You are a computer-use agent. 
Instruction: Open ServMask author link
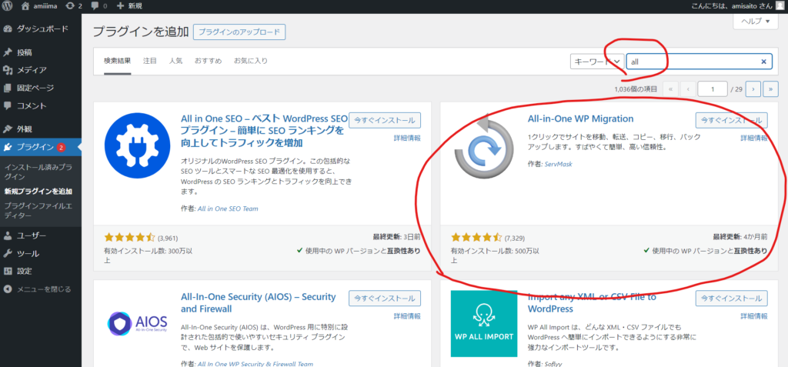click(559, 164)
